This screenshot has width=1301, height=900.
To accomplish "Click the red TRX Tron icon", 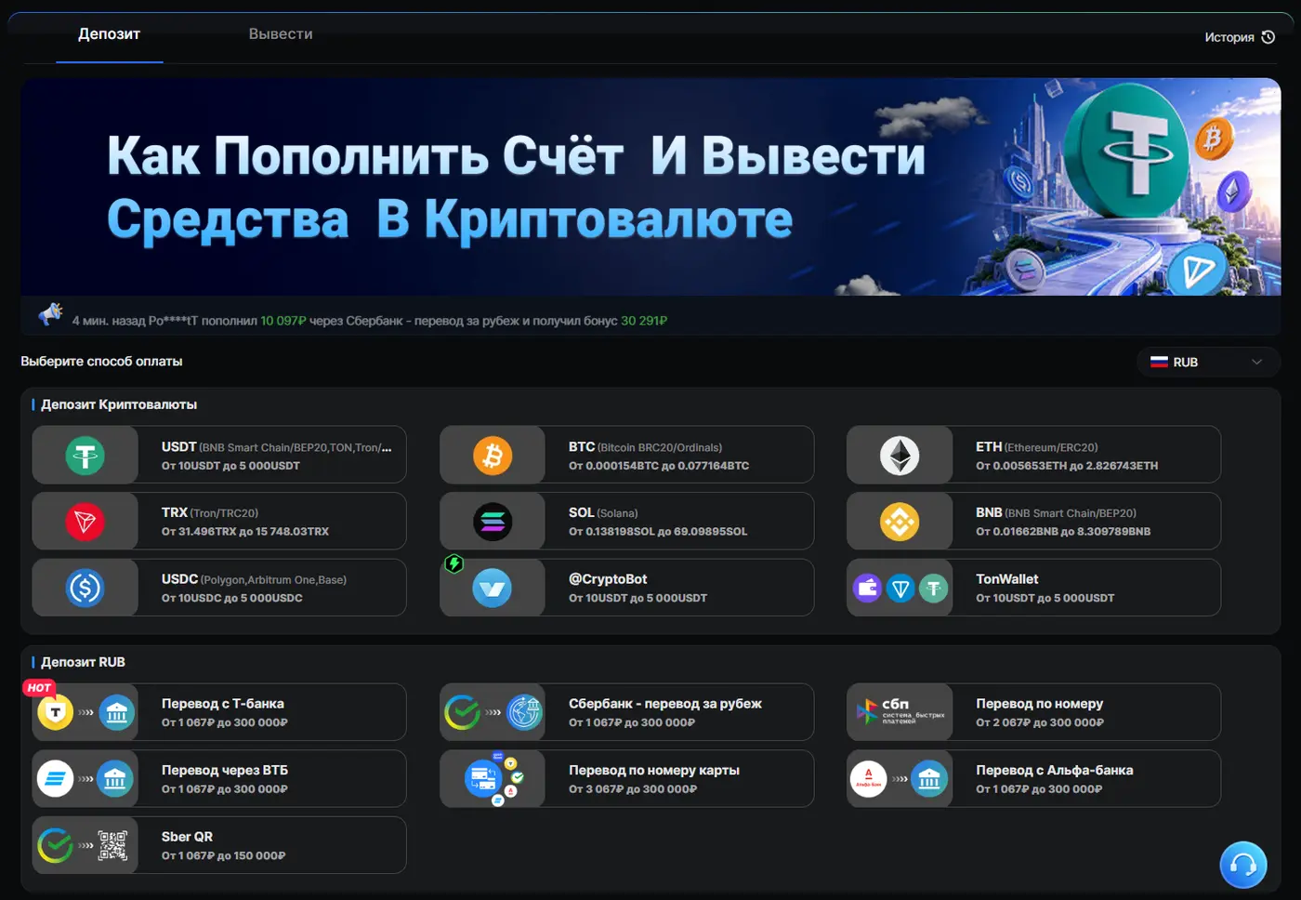I will coord(85,522).
